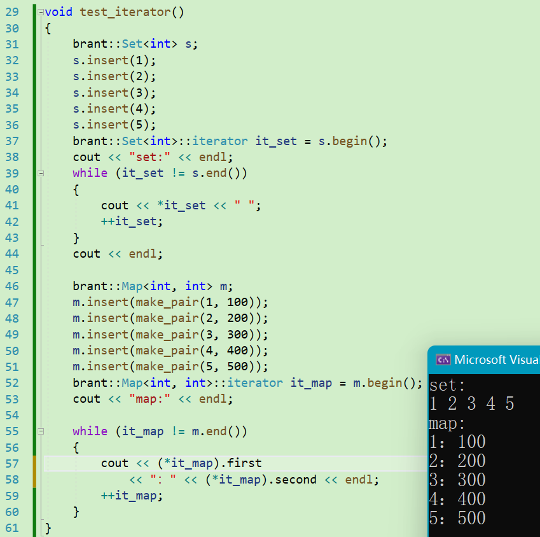Click the s.insert(5); statement
Image resolution: width=540 pixels, height=537 pixels.
[x=114, y=125]
